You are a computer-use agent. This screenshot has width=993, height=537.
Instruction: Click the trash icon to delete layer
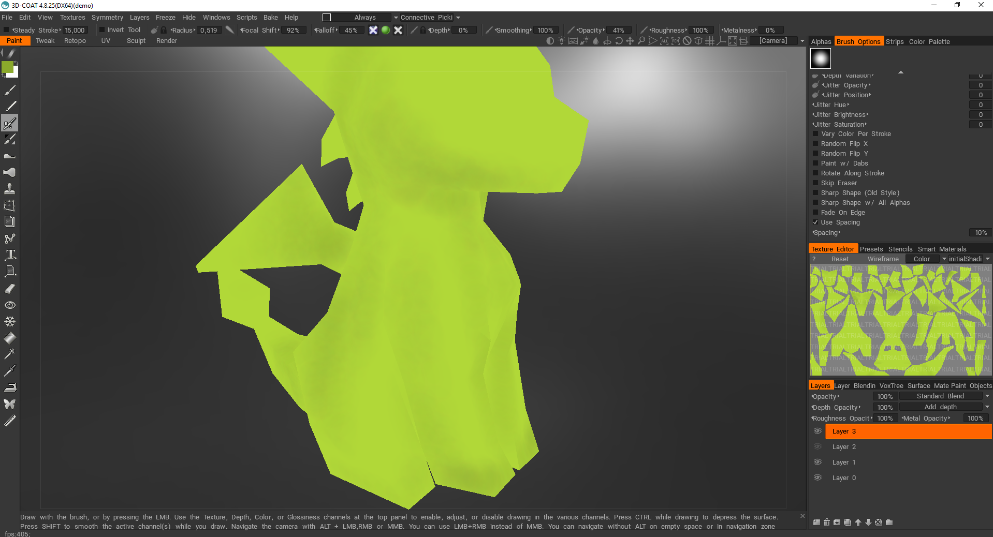coord(827,523)
